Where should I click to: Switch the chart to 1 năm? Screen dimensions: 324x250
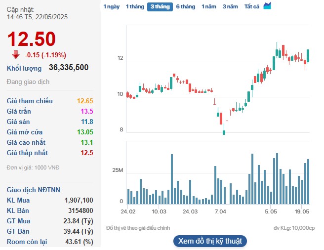[x=208, y=7]
